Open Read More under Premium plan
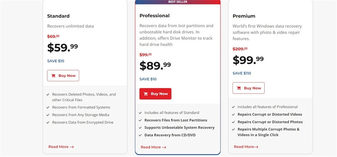 [246, 147]
